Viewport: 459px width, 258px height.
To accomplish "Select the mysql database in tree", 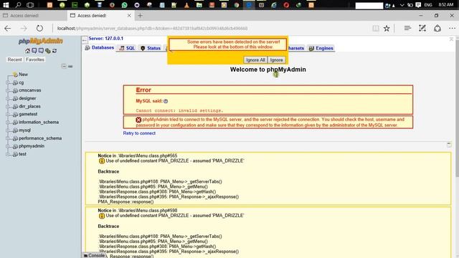I will click(x=24, y=130).
